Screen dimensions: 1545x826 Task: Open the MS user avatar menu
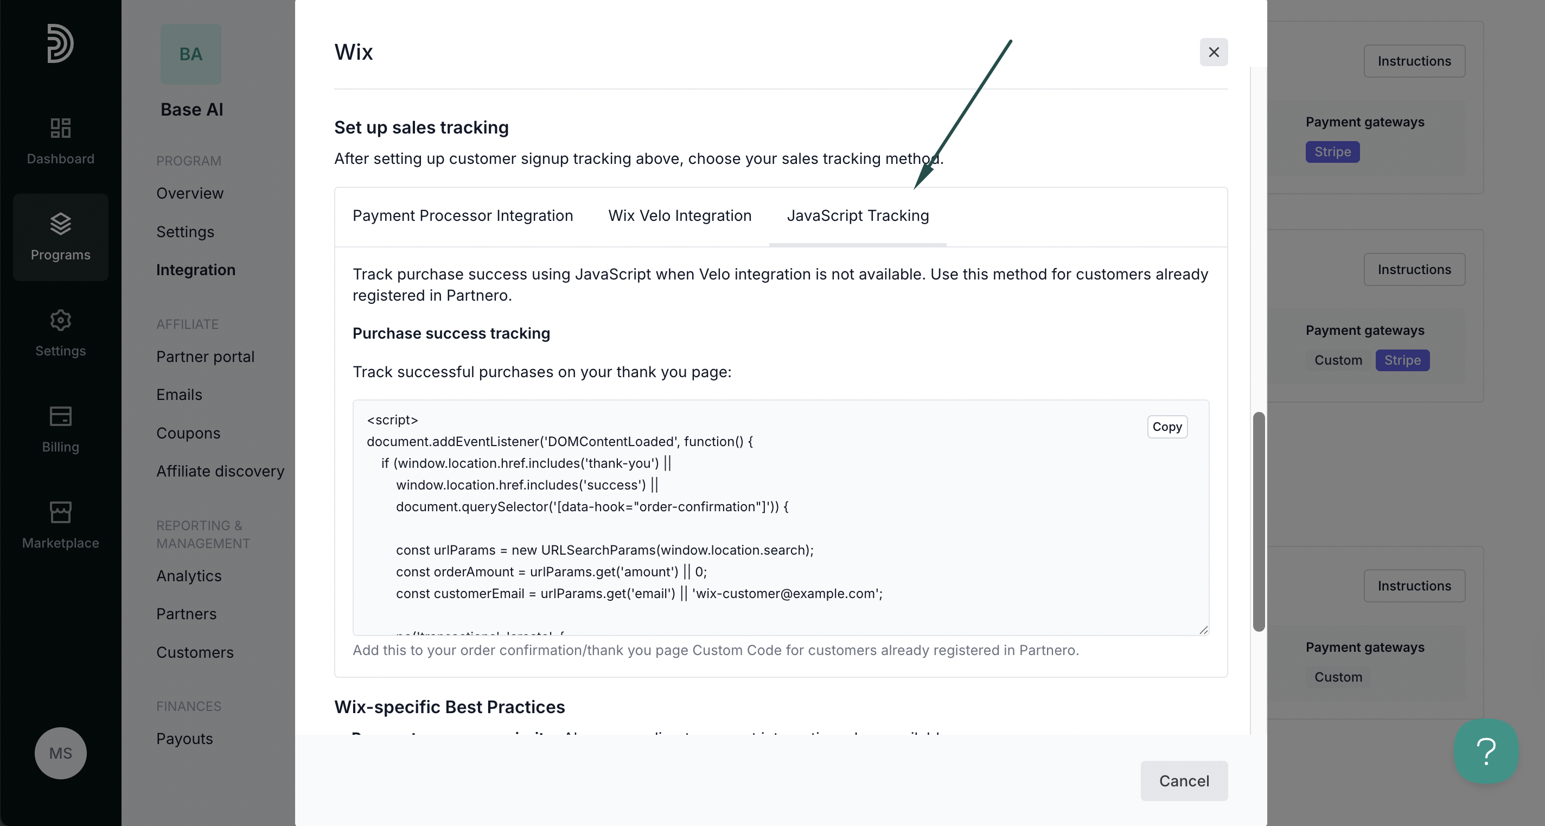pyautogui.click(x=61, y=753)
